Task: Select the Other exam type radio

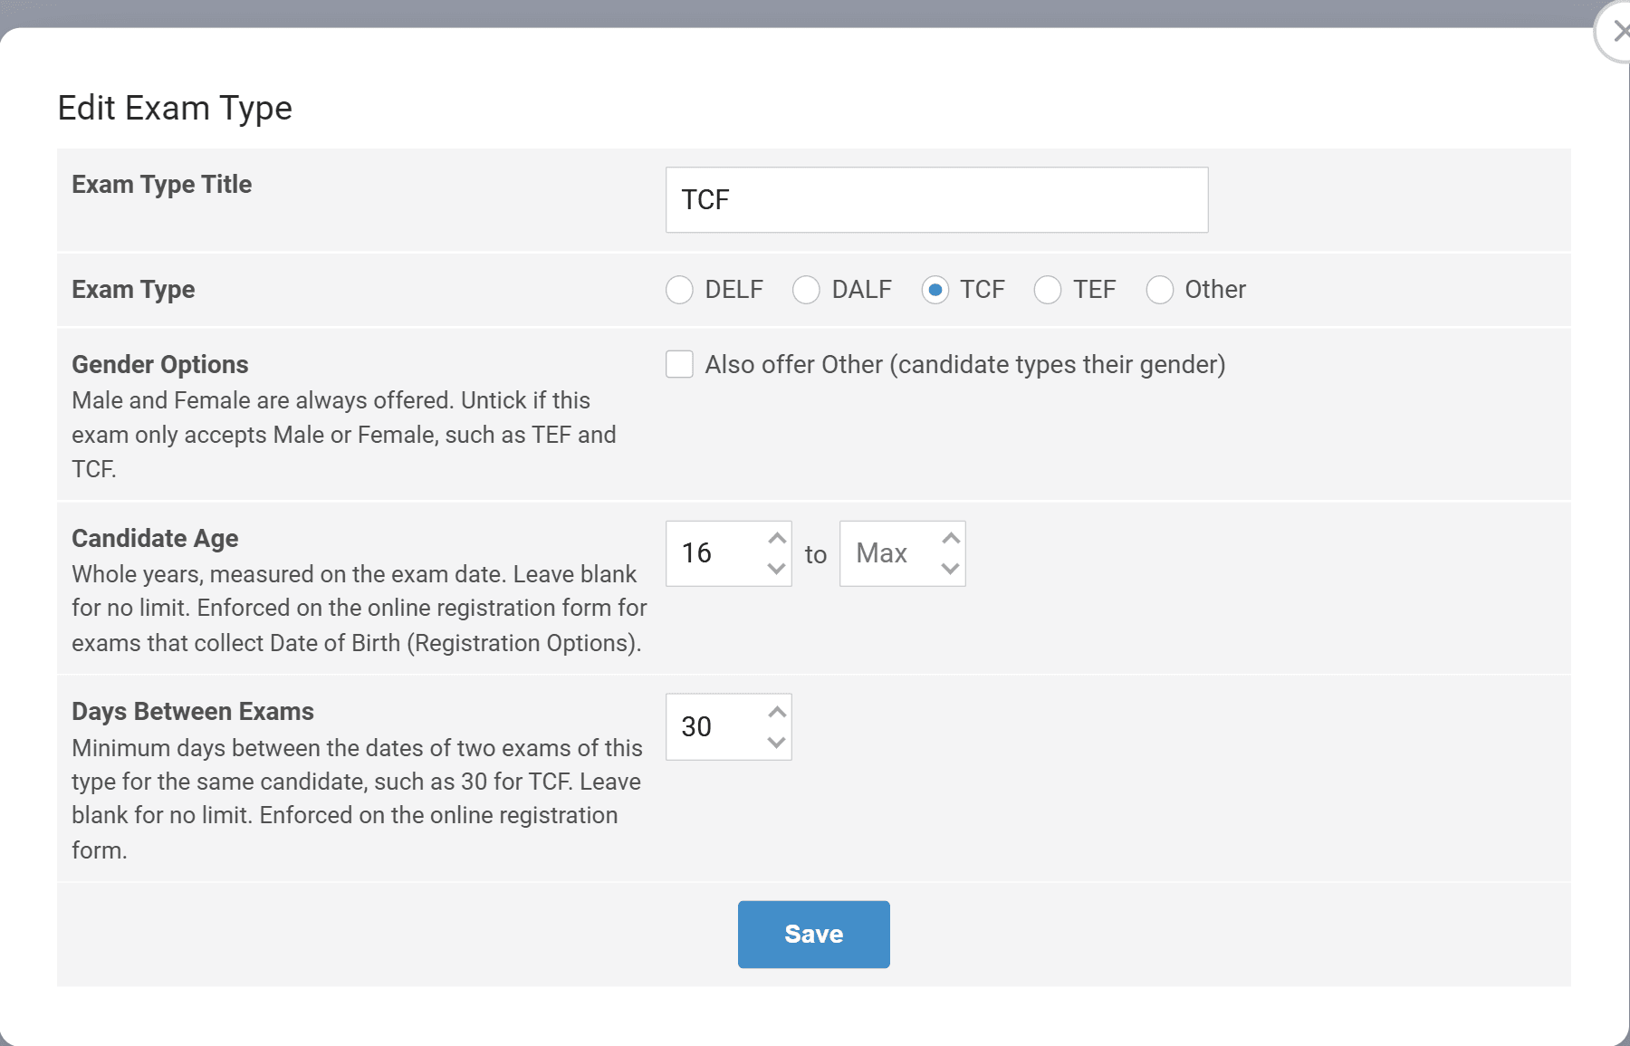Action: [x=1160, y=290]
